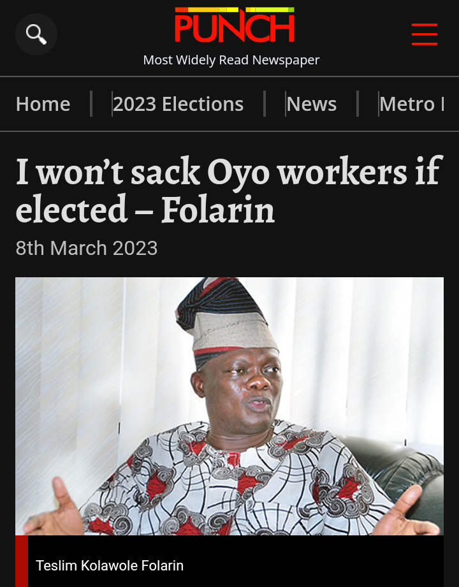Viewport: 459px width, 587px height.
Task: Click the date '8th March 2023'
Action: tap(87, 248)
